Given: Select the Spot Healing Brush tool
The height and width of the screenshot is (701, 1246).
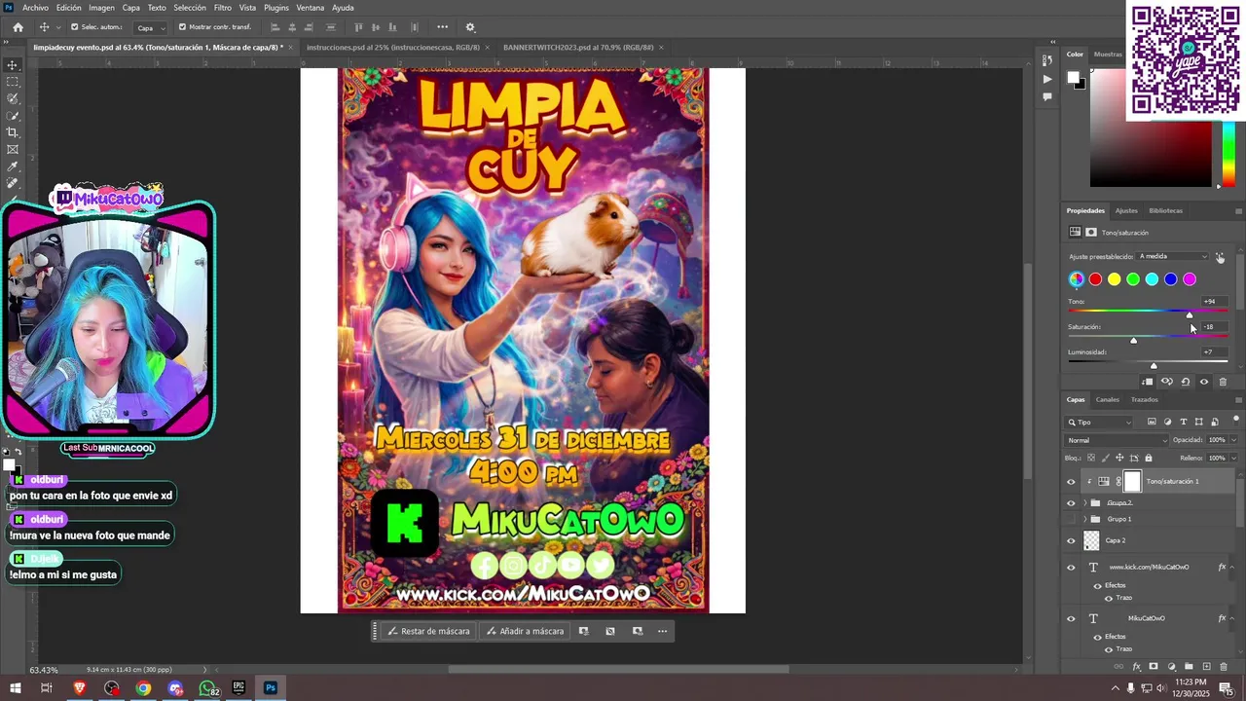Looking at the screenshot, I should click(13, 183).
